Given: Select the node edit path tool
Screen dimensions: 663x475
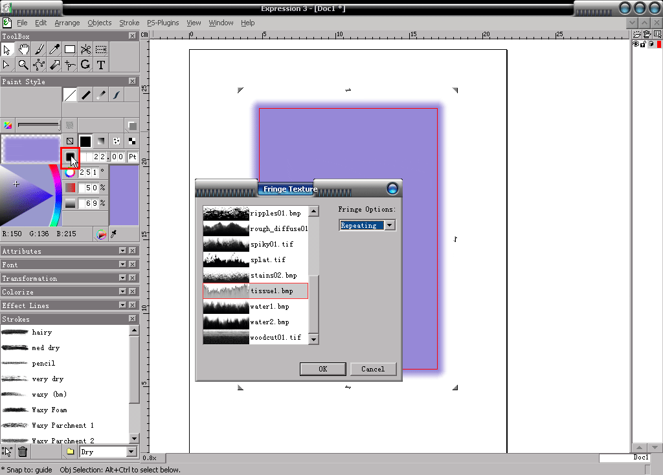Looking at the screenshot, I should [39, 65].
